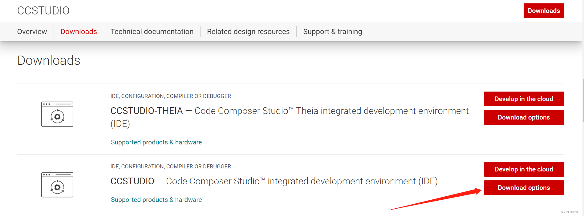This screenshot has width=584, height=216.
Task: Click the CCSTUDIO Code Composer Studio IDE title
Action: [x=274, y=181]
